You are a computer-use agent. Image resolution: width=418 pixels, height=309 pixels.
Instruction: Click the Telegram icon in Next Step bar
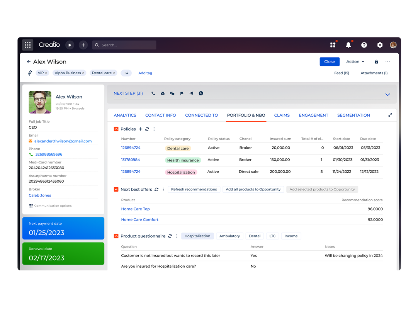tap(191, 93)
